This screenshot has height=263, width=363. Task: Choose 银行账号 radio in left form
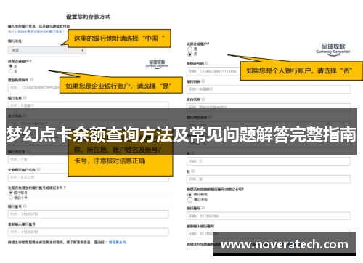tap(10, 193)
